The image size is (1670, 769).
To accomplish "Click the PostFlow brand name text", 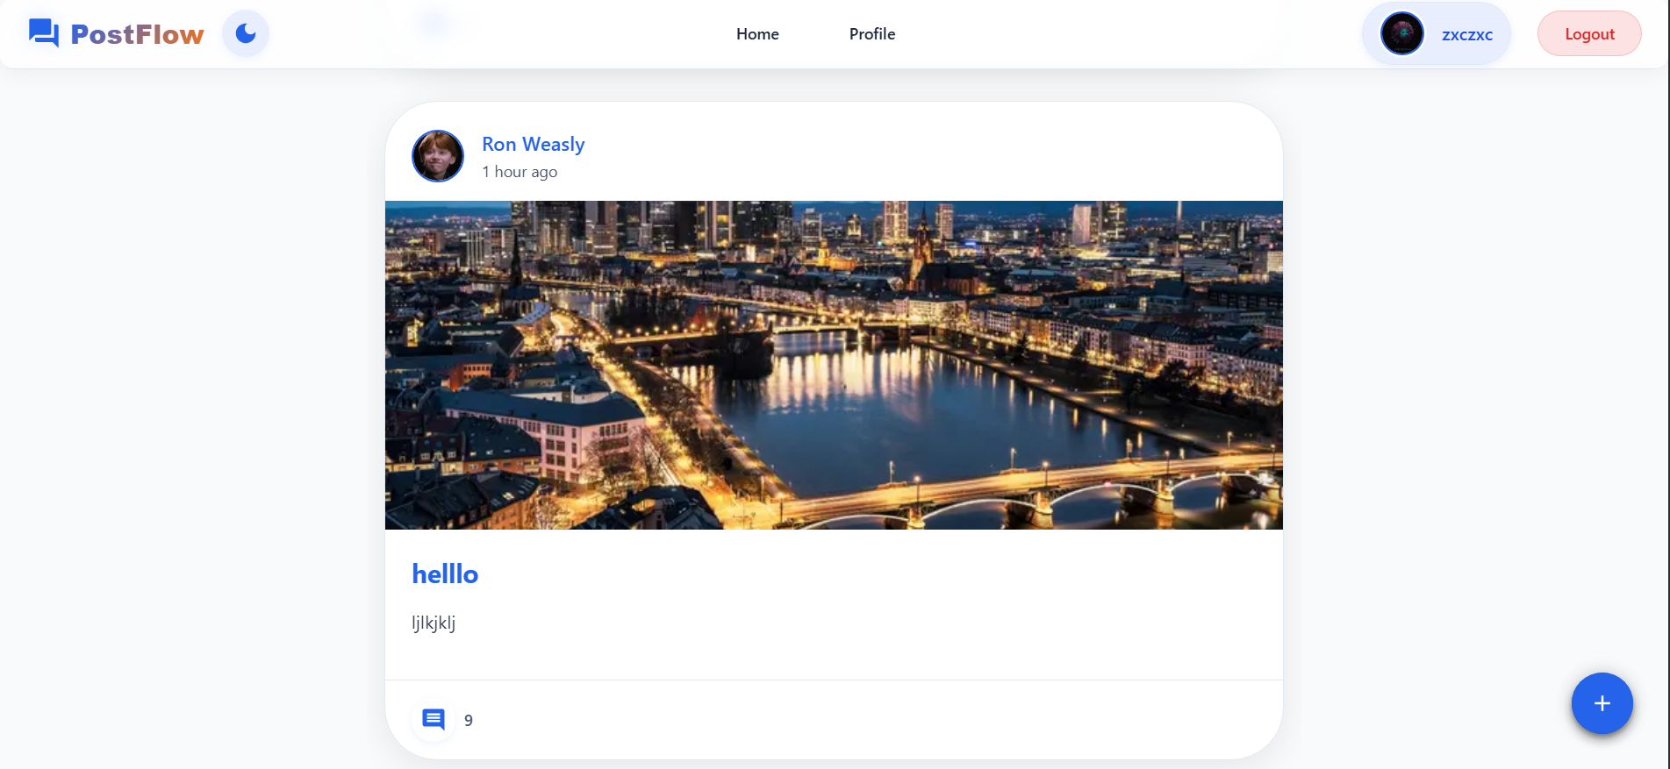I will [137, 34].
